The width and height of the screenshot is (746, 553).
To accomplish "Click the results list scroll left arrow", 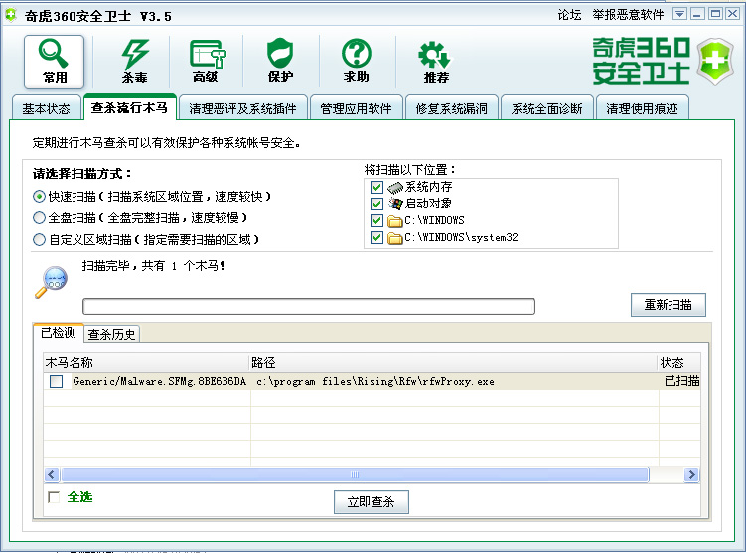I will pos(52,474).
